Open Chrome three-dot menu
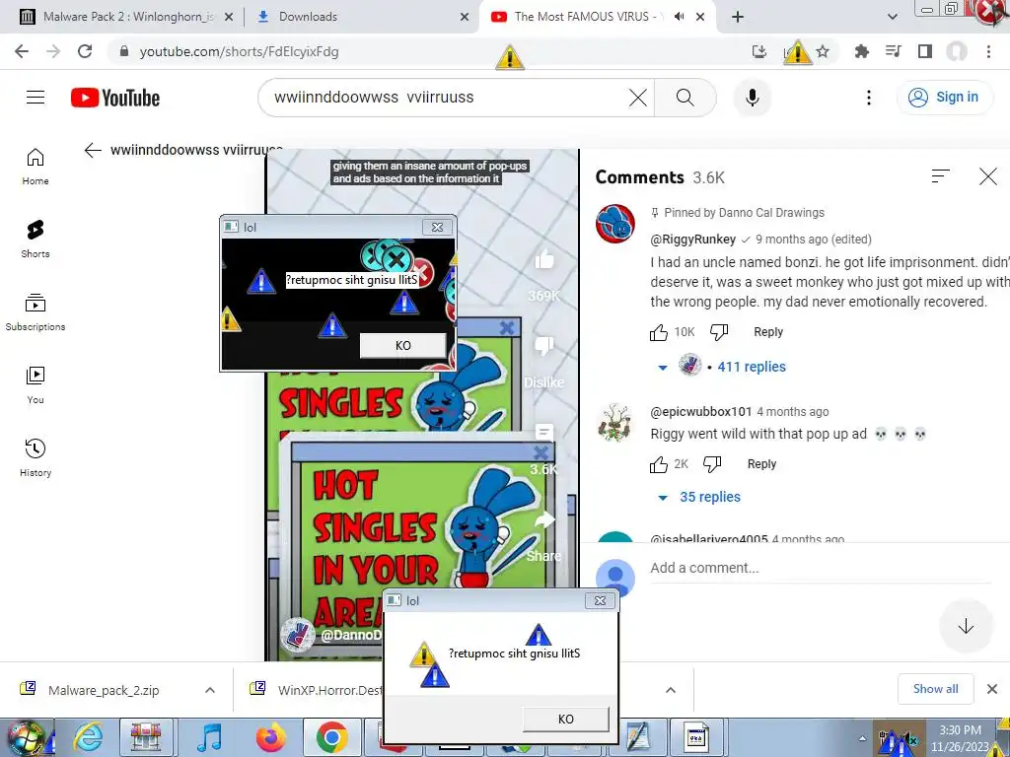Screen dimensions: 1010x757 tap(988, 51)
